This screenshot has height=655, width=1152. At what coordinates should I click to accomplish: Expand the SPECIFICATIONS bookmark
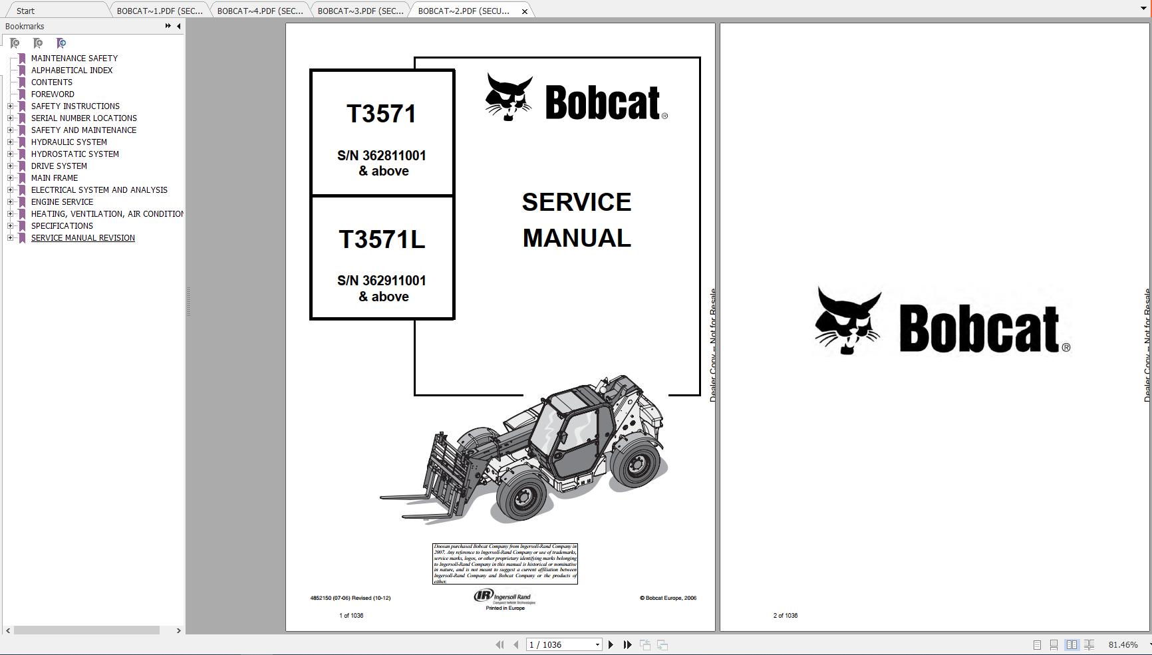(x=9, y=225)
